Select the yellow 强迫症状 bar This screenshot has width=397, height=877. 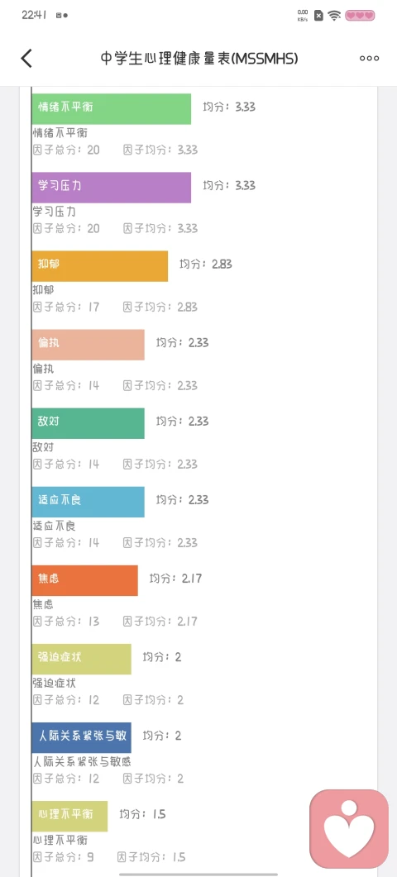[81, 659]
